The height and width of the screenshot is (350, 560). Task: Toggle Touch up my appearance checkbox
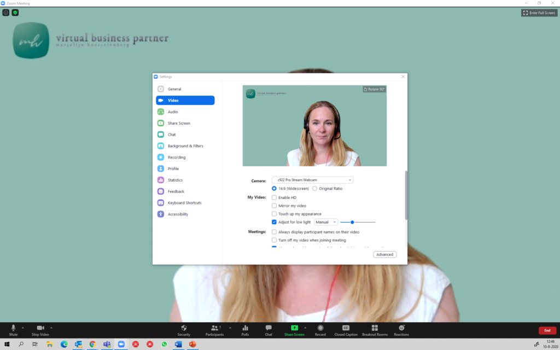[x=275, y=214]
